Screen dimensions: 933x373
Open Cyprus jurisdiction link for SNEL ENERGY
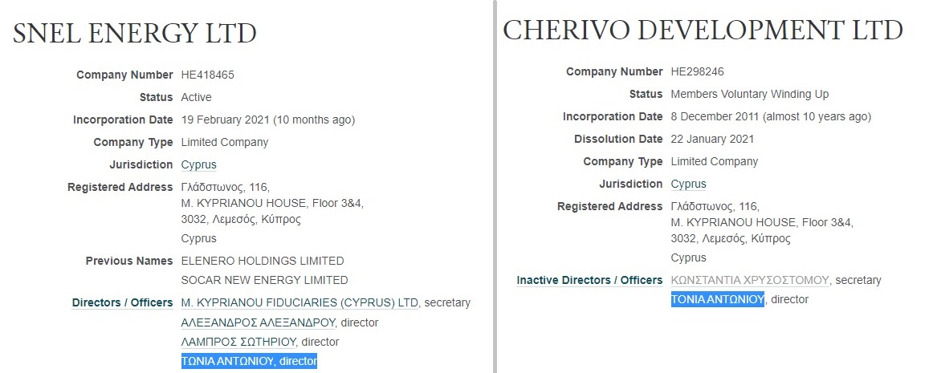coord(198,164)
